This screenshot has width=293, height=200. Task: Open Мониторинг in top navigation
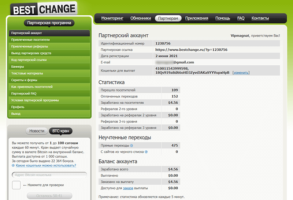[112, 18]
